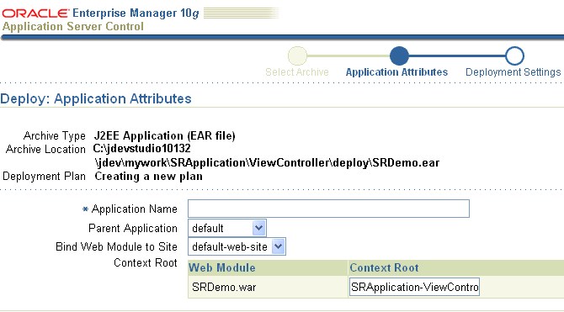Select the SRDemo.war table cell
Image resolution: width=564 pixels, height=312 pixels.
(x=268, y=287)
